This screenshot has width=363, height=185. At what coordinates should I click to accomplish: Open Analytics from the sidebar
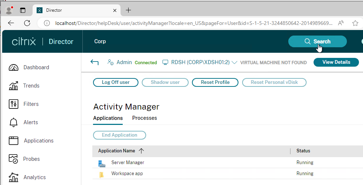point(34,177)
